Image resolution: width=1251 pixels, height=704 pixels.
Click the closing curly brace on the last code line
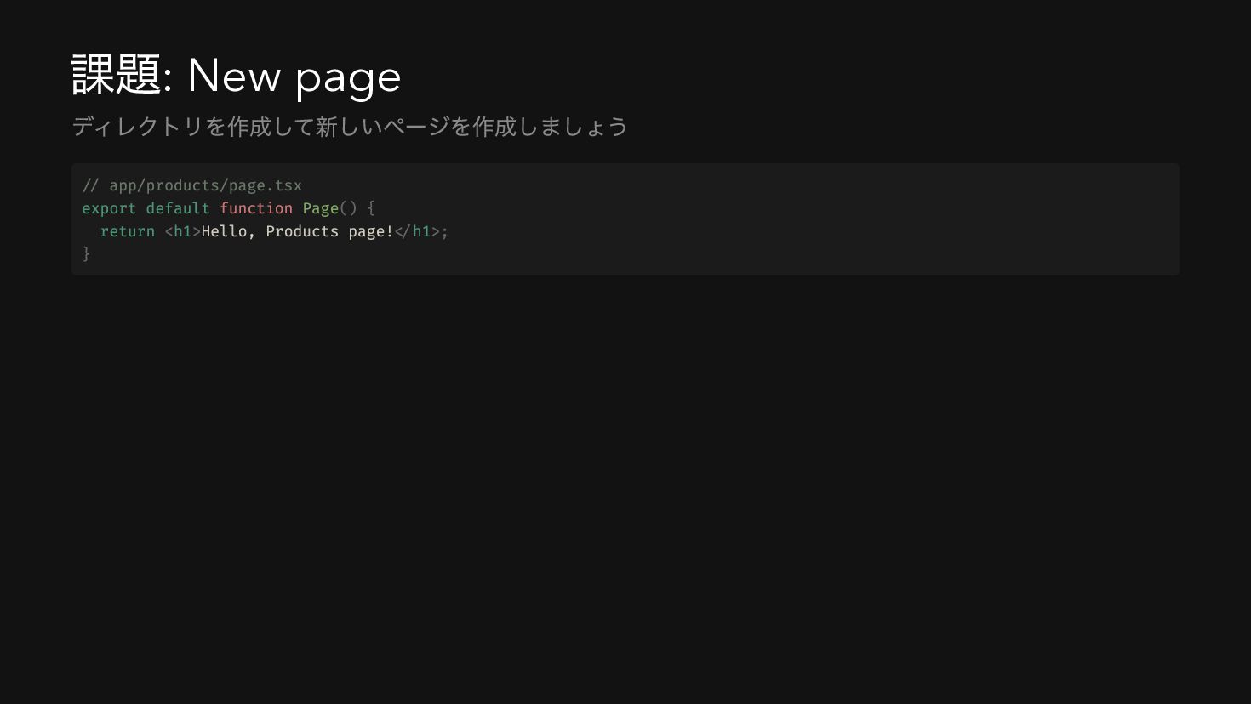tap(86, 253)
